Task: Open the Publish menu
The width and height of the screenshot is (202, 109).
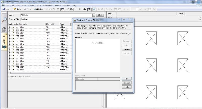Action: (x=31, y=5)
